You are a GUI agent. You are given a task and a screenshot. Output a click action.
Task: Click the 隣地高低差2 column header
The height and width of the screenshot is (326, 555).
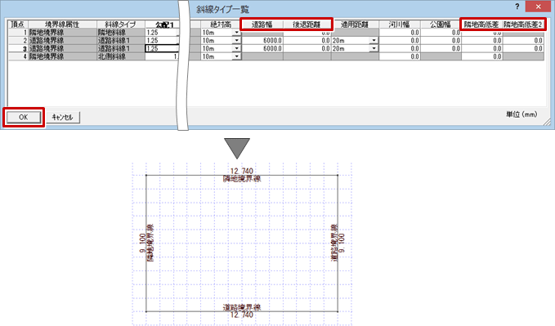(x=523, y=25)
